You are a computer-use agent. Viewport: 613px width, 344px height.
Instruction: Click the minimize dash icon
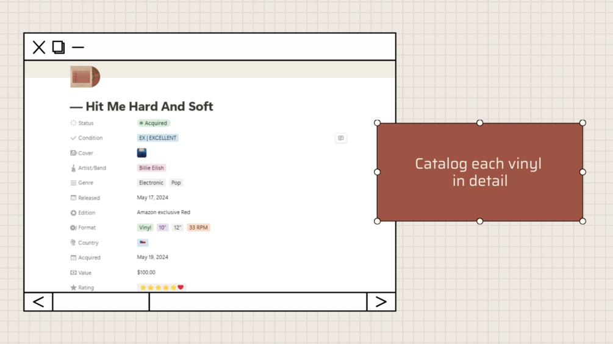(78, 47)
